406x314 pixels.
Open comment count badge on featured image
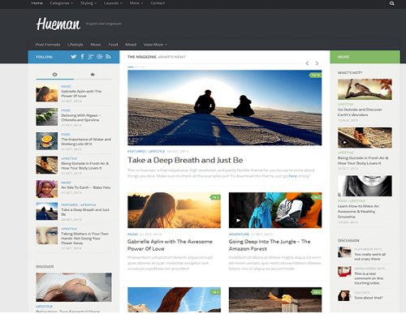[x=316, y=75]
